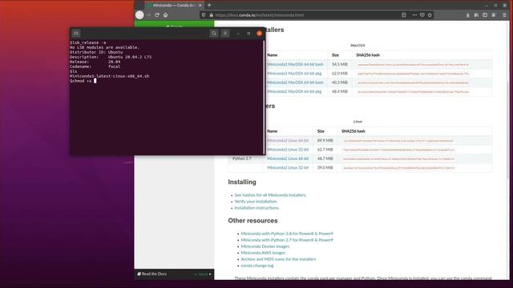Screen dimensions: 513x288
Task: Click the 62.7 MiB size cell
Action: pyautogui.click(x=325, y=150)
